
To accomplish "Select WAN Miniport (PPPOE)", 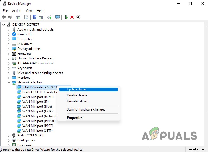I will coord(39,121).
